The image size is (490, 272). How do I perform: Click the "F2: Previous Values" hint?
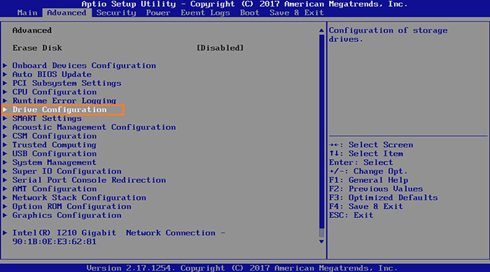[376, 189]
